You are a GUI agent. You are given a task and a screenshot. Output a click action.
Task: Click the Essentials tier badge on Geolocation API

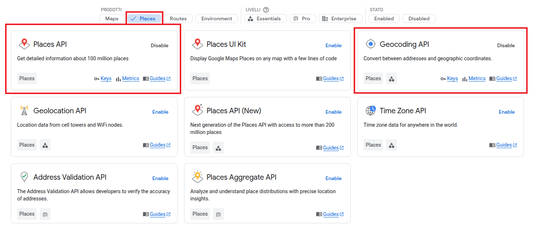pyautogui.click(x=45, y=145)
